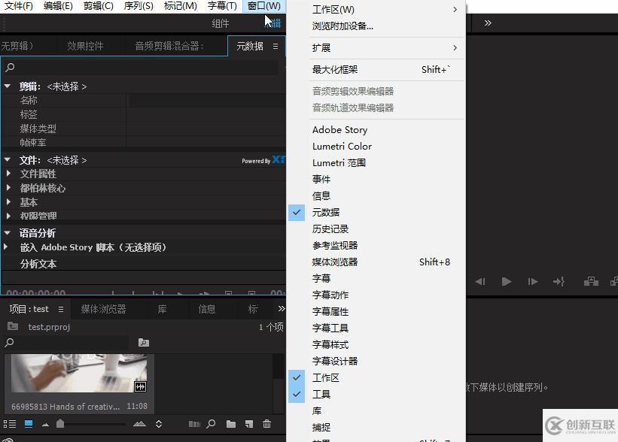
Task: Open the project test panel menu icon
Action: 61,310
